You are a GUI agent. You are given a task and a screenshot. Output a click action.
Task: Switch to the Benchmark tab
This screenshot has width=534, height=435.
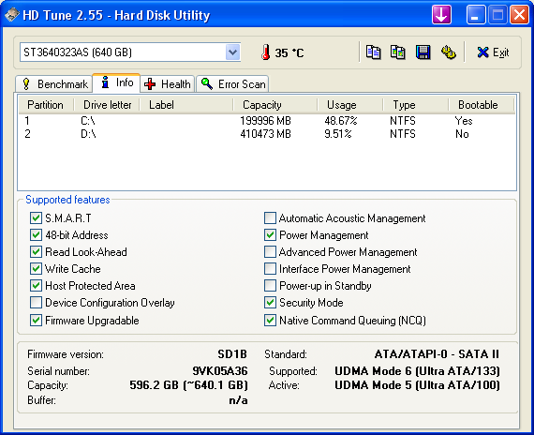(x=53, y=83)
